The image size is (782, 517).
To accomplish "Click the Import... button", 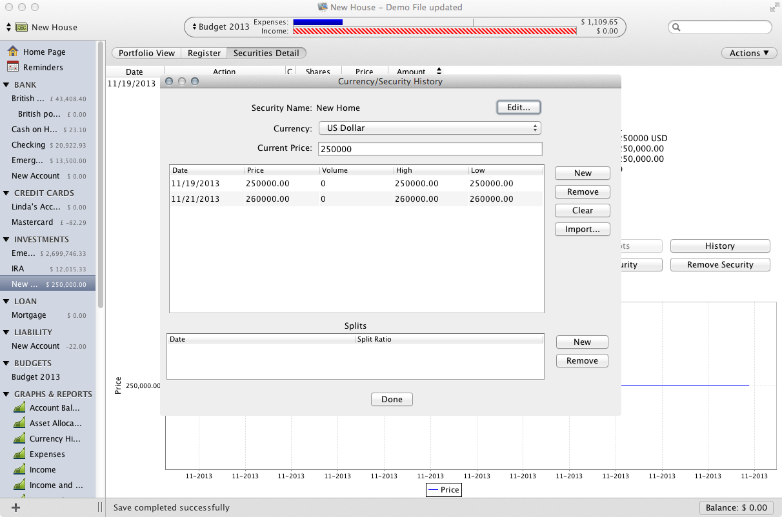I will click(582, 229).
